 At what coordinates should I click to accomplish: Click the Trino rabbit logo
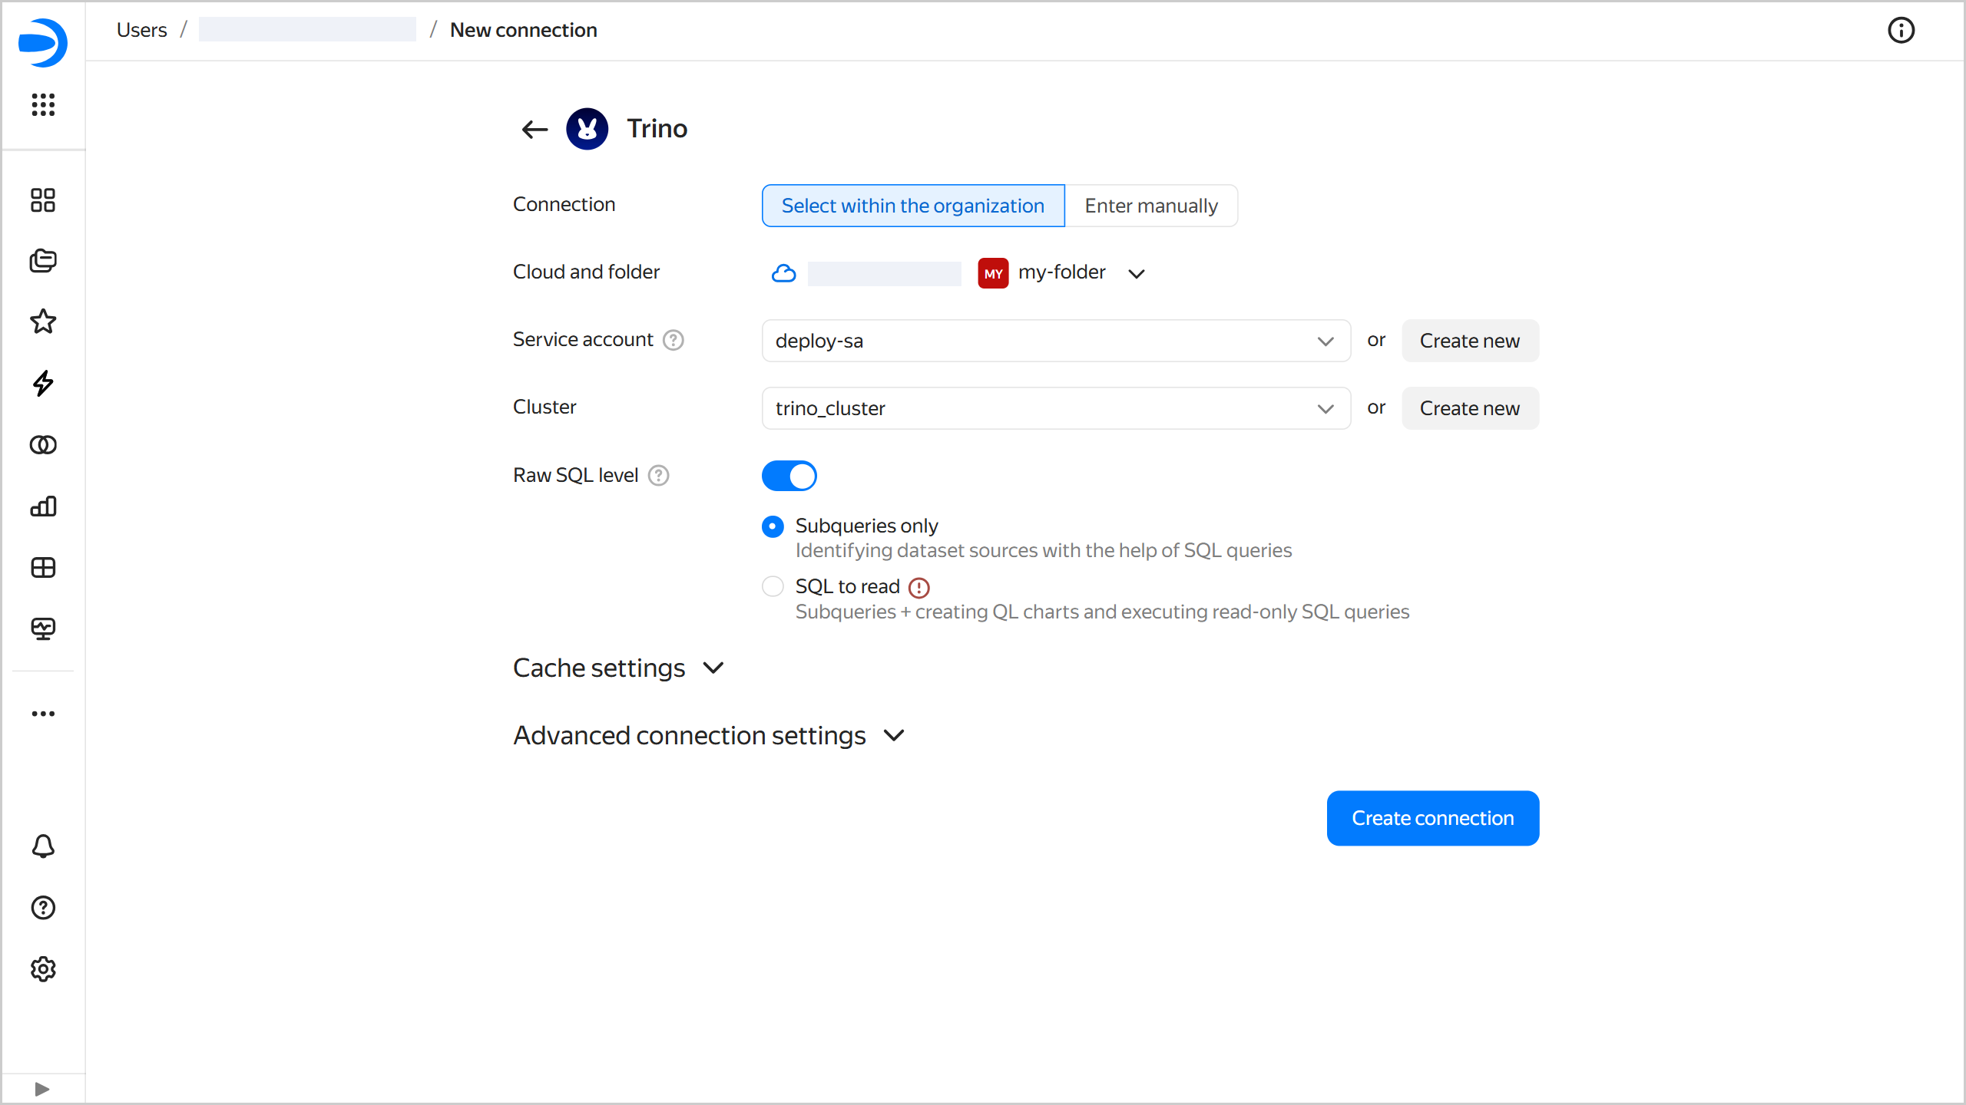click(587, 129)
